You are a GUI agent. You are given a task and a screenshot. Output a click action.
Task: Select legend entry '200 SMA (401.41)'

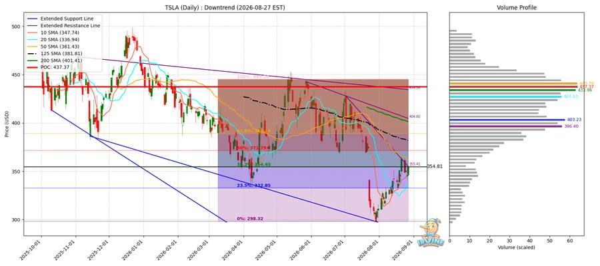[61, 61]
